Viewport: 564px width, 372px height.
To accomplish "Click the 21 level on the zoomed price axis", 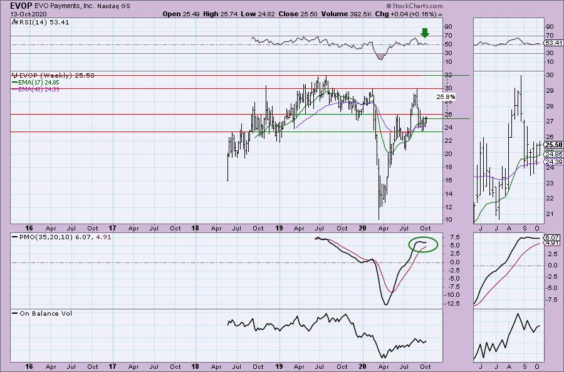I will click(x=550, y=214).
